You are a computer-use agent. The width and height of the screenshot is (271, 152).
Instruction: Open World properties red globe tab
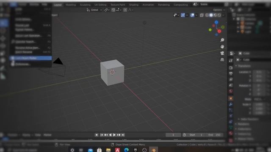pos(231,91)
